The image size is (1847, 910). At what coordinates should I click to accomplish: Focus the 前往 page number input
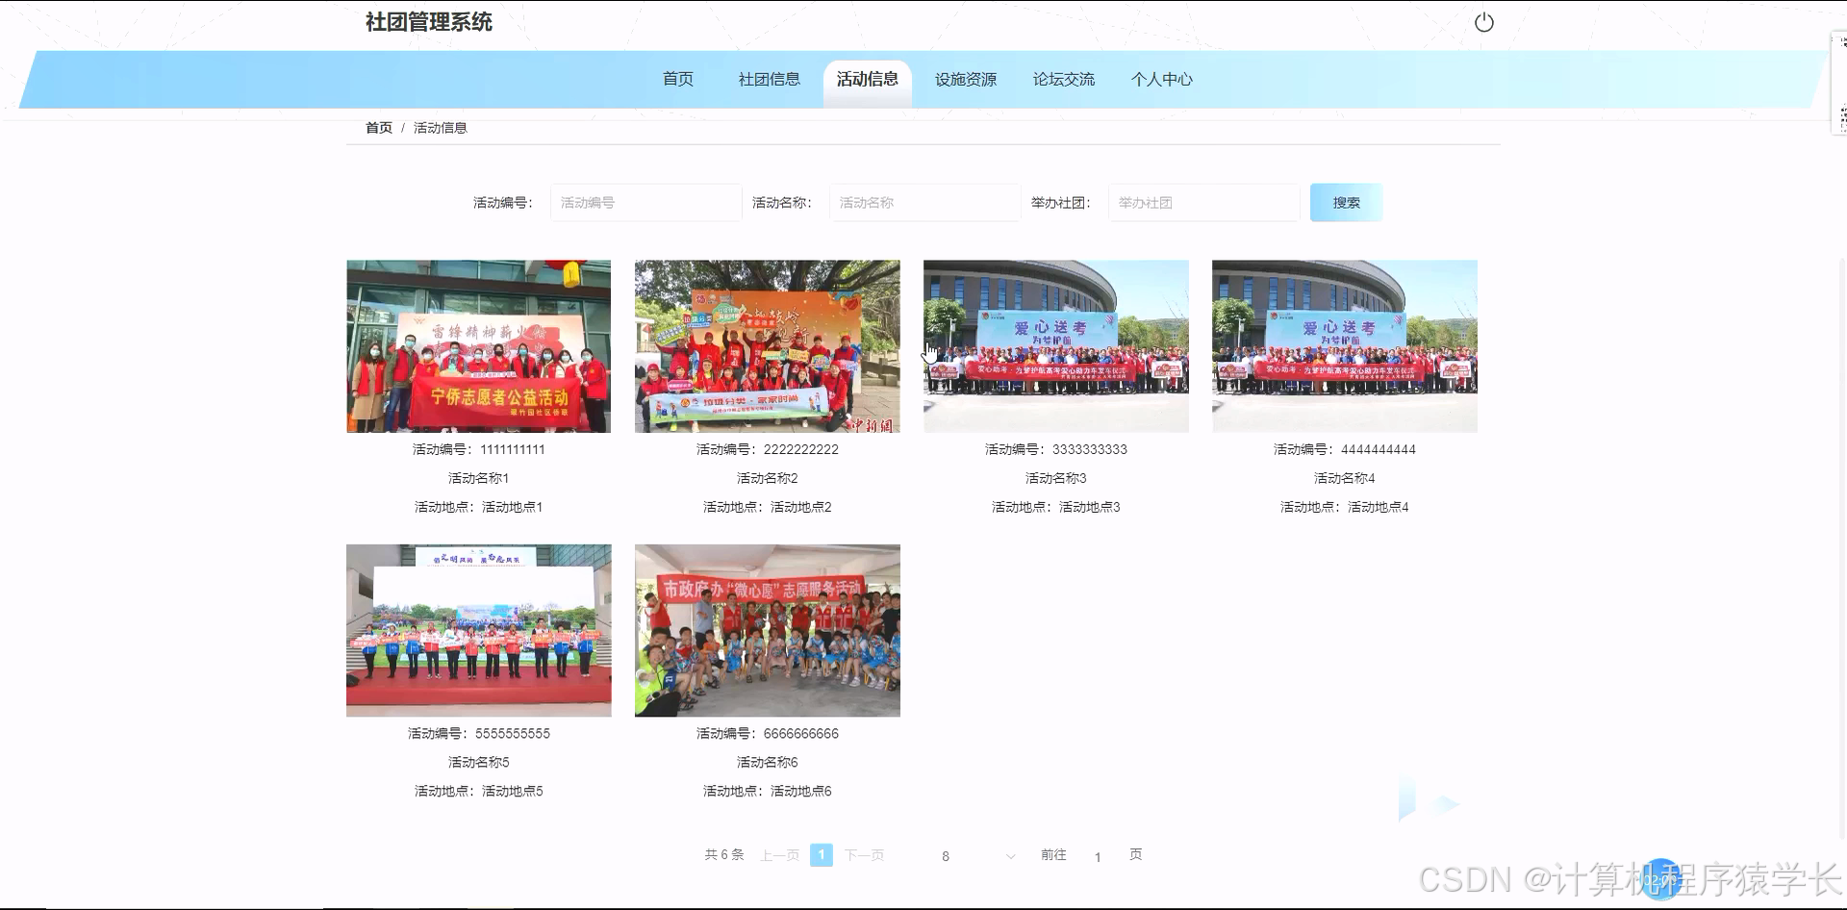(x=1098, y=856)
